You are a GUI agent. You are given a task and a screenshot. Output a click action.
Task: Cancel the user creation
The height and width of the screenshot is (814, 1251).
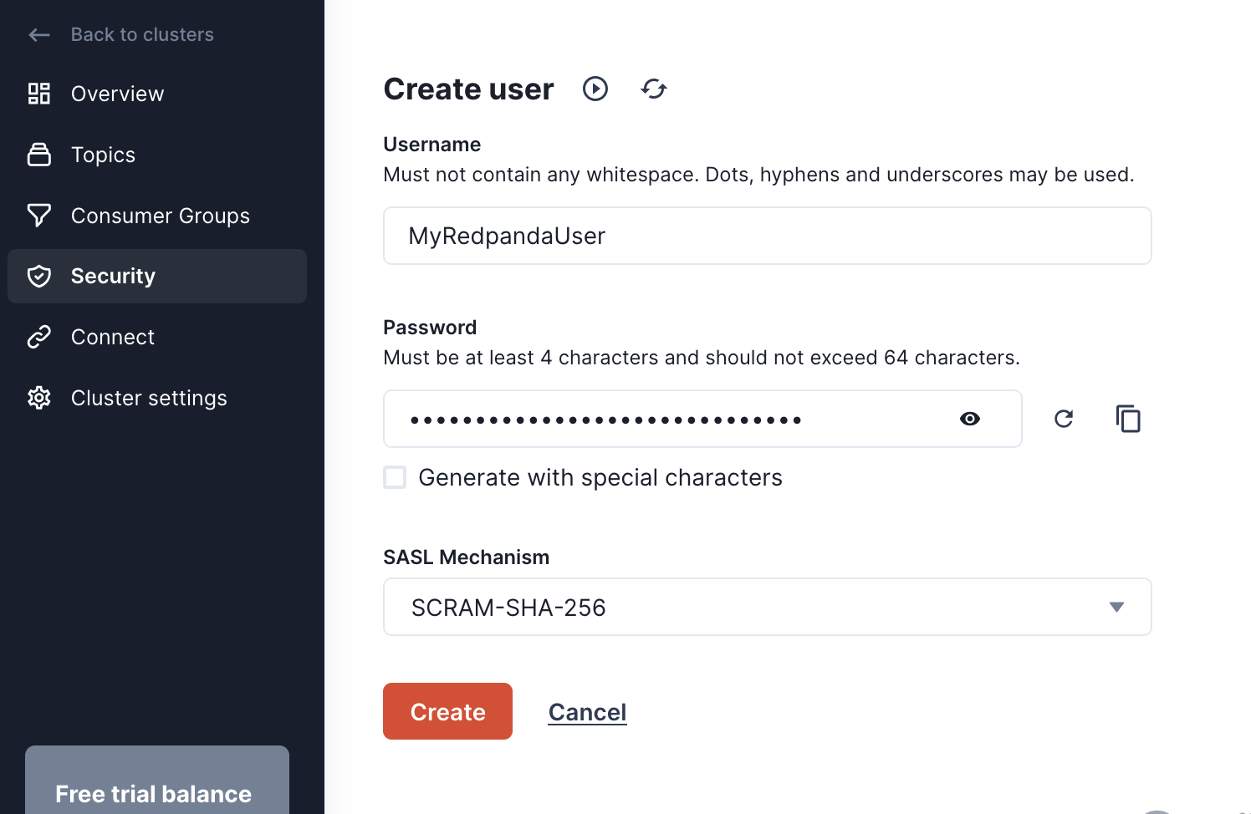click(x=587, y=712)
